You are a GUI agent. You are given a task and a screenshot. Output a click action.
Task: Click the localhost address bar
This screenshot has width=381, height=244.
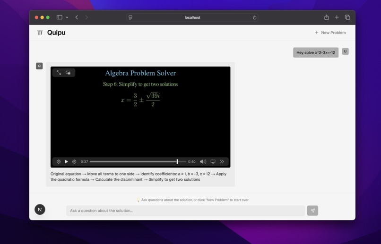(192, 17)
